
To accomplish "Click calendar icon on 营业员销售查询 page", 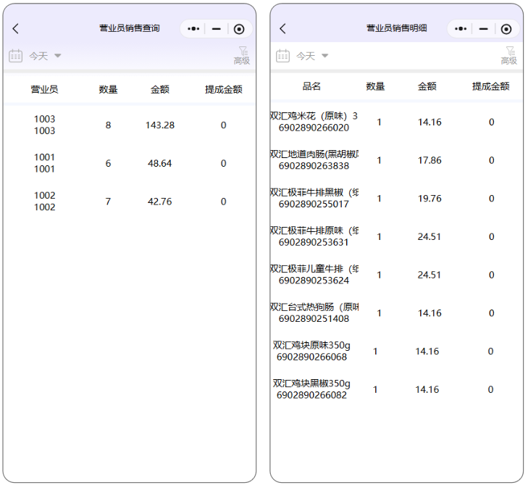I will click(x=15, y=56).
